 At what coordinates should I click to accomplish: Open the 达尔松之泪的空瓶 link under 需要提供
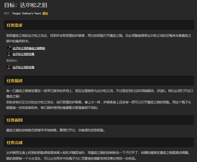(24, 67)
